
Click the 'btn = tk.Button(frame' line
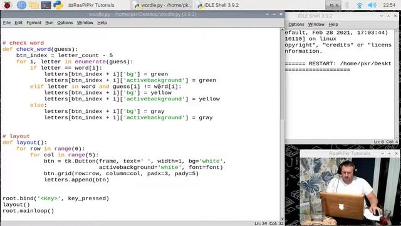coord(135,161)
